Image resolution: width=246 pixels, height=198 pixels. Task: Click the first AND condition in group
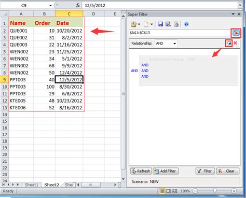point(145,65)
